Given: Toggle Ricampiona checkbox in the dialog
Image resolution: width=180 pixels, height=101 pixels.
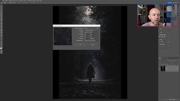Looking at the screenshot, I should [77, 40].
